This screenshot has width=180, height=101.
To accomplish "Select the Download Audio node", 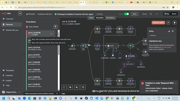I will click(108, 29).
